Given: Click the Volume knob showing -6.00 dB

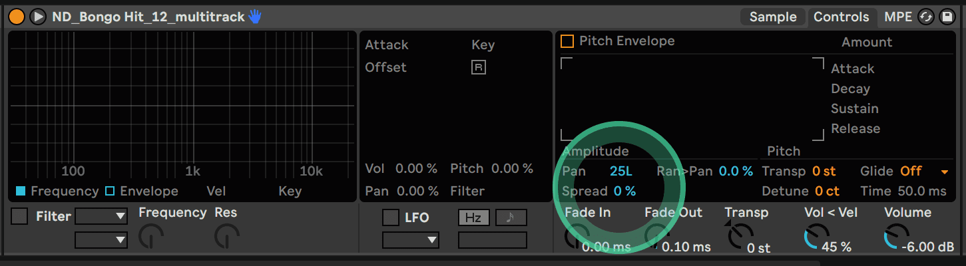Looking at the screenshot, I should click(x=897, y=236).
